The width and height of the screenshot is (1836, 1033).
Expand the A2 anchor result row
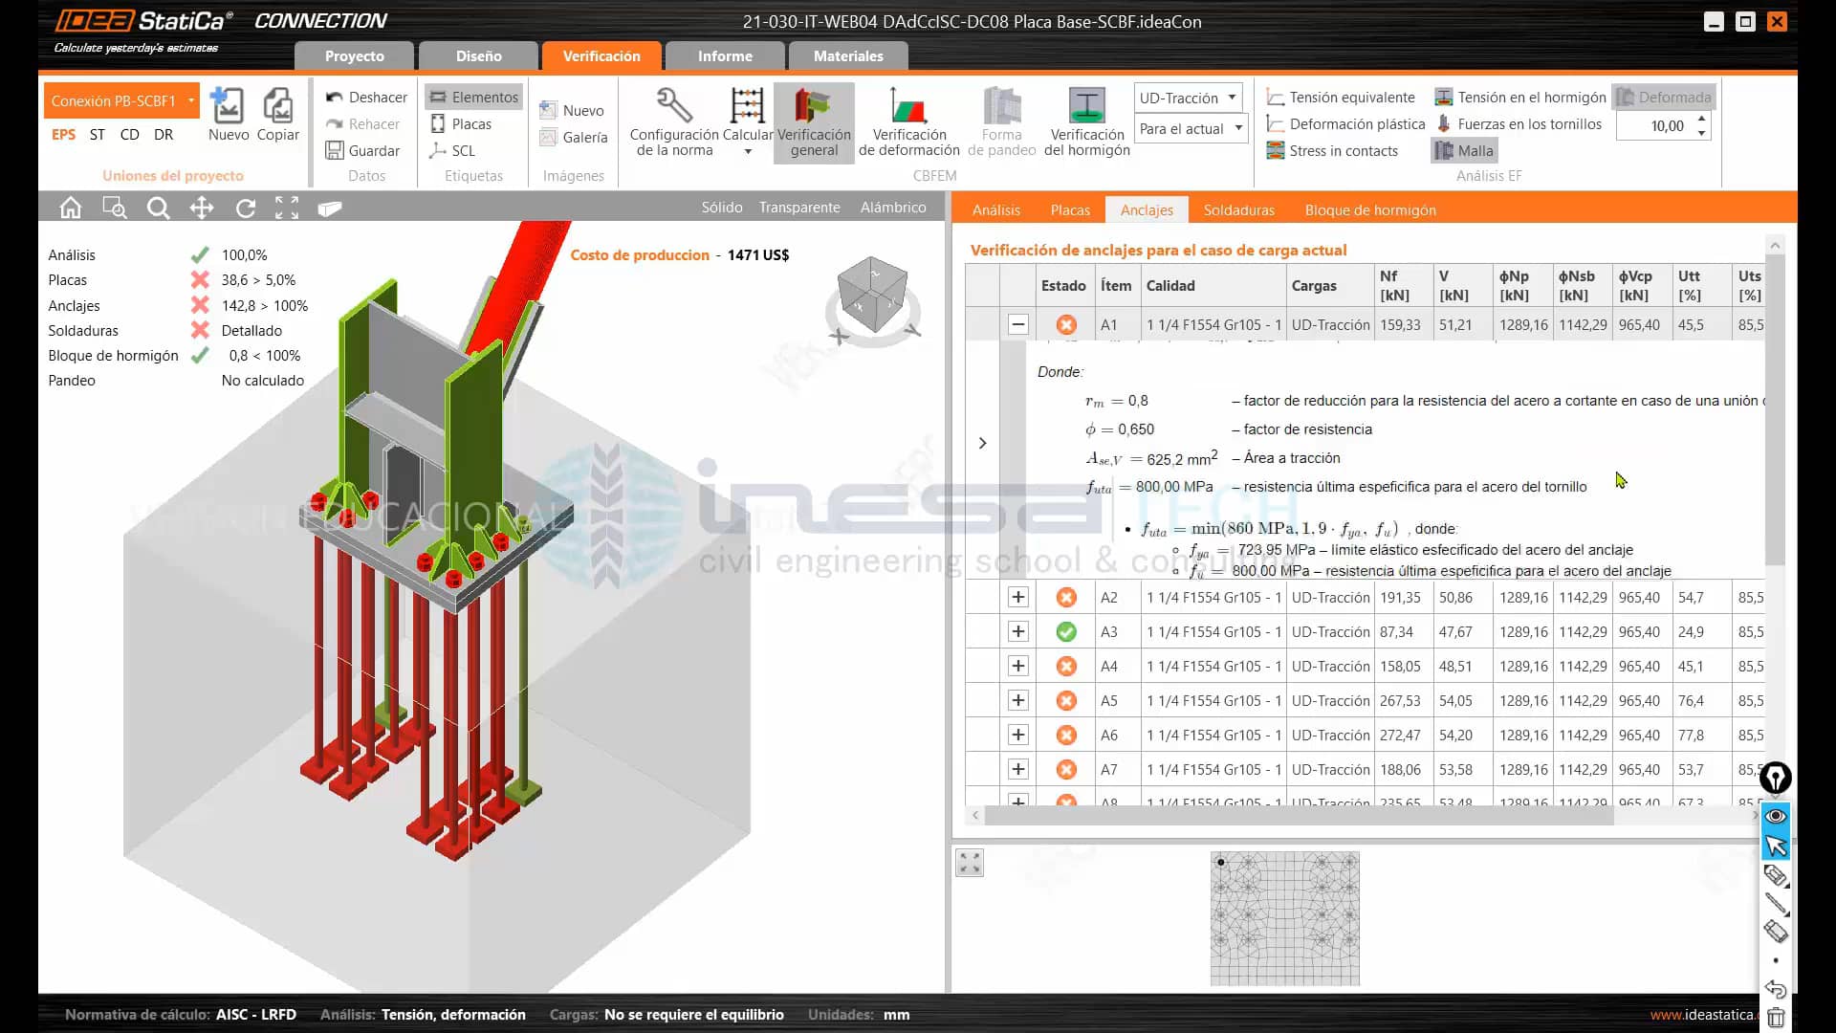1018,597
